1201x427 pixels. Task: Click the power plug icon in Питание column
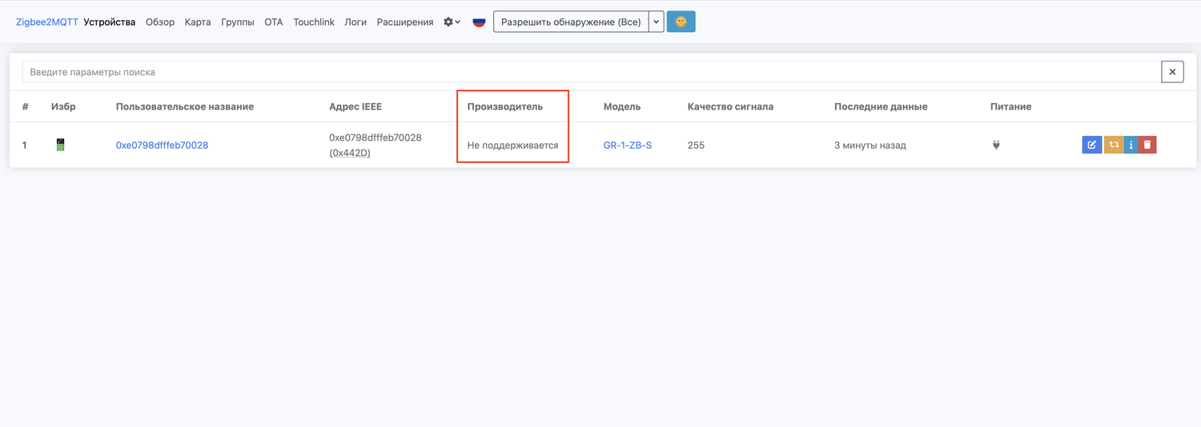tap(996, 145)
